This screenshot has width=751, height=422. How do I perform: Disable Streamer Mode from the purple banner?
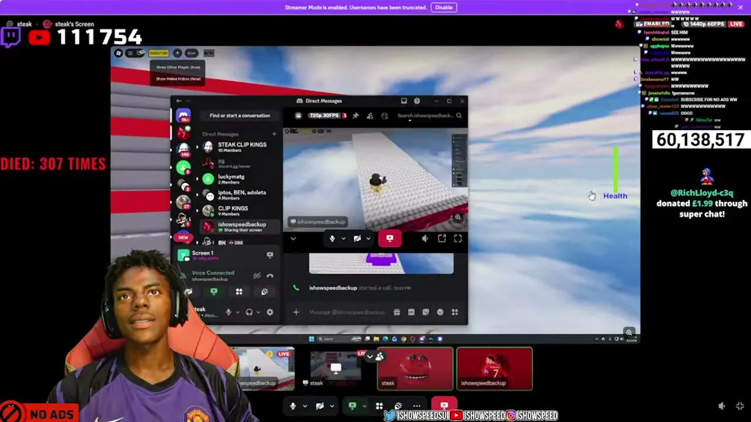(x=444, y=7)
